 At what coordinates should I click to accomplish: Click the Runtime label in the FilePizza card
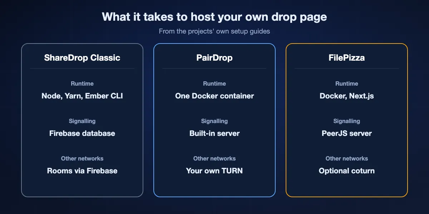(x=347, y=83)
